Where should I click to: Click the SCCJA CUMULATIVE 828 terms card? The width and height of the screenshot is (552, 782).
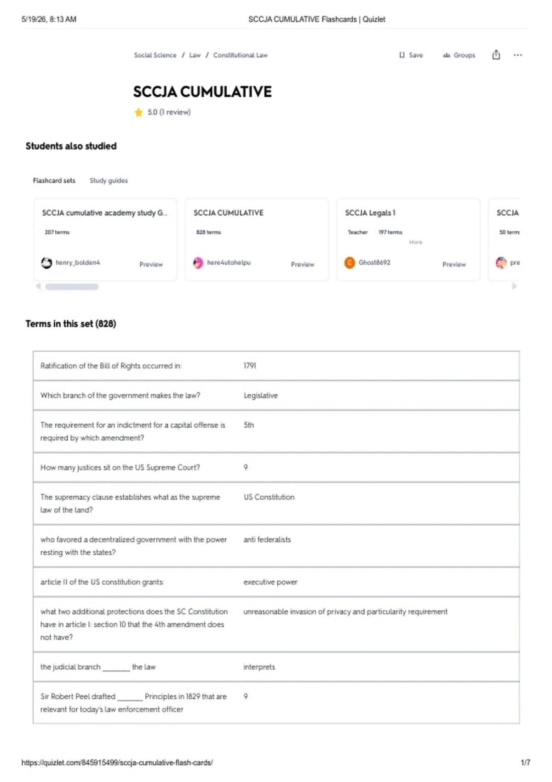click(257, 239)
